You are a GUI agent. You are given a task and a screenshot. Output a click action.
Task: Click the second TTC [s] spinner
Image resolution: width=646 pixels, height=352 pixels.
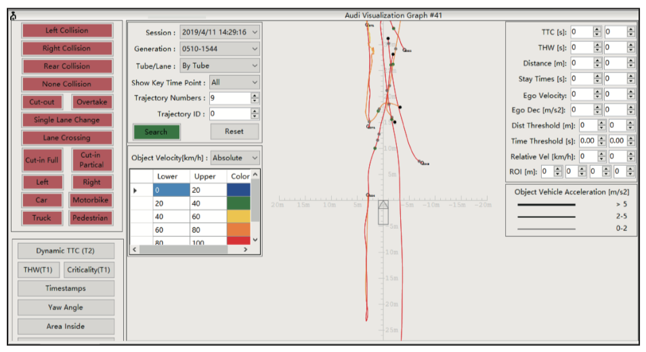coord(630,32)
